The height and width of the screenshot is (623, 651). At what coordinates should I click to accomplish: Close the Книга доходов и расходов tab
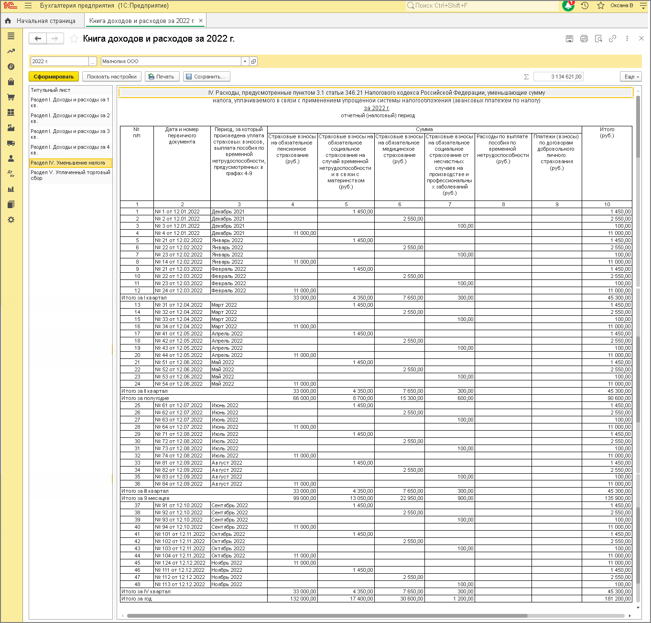(x=201, y=21)
